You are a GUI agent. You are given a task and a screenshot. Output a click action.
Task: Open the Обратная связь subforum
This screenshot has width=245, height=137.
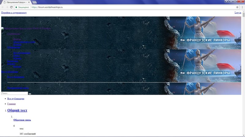pyautogui.click(x=22, y=120)
